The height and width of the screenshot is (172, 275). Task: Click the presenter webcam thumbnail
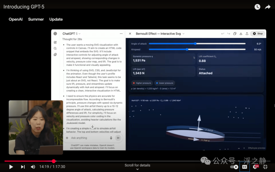(x=36, y=127)
